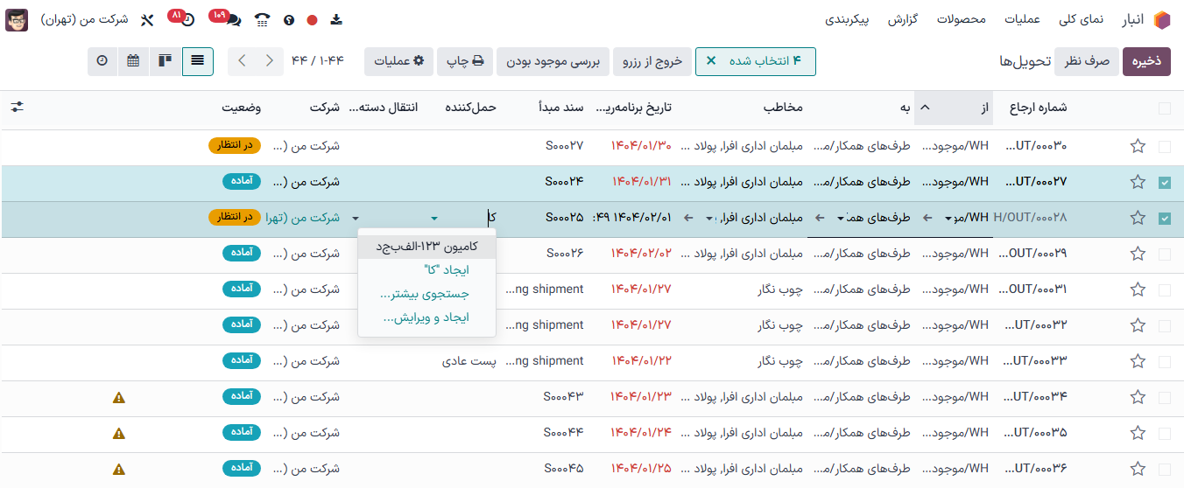Star the OUT/00030 transfer as favorite
Viewport: 1184px width, 488px height.
click(1138, 146)
